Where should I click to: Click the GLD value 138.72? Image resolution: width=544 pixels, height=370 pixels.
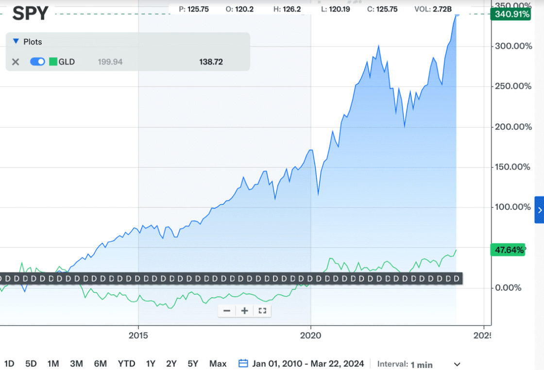click(211, 62)
